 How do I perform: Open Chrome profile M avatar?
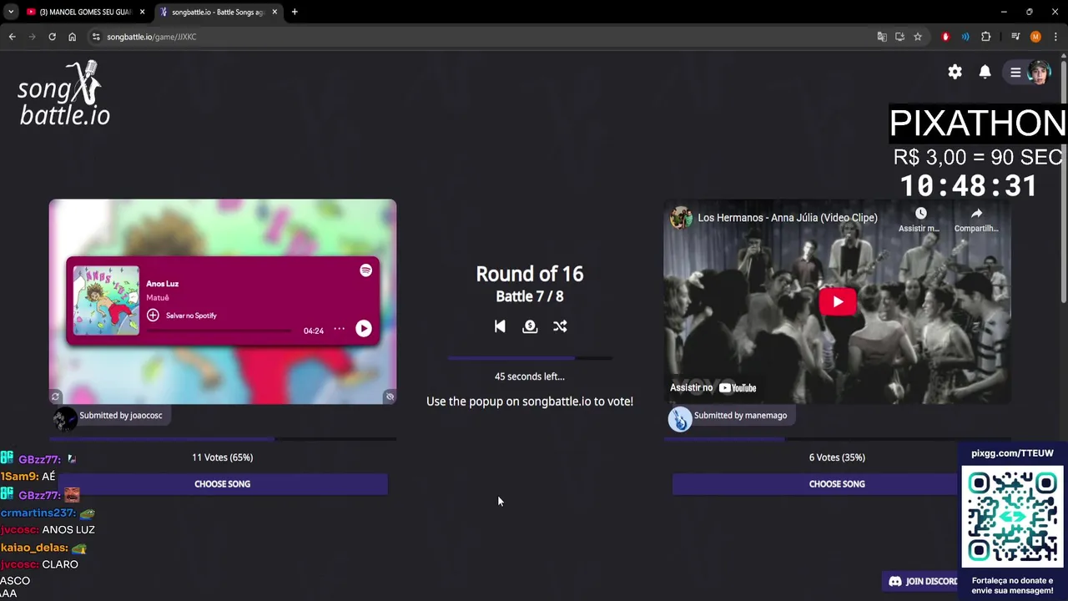[1035, 37]
